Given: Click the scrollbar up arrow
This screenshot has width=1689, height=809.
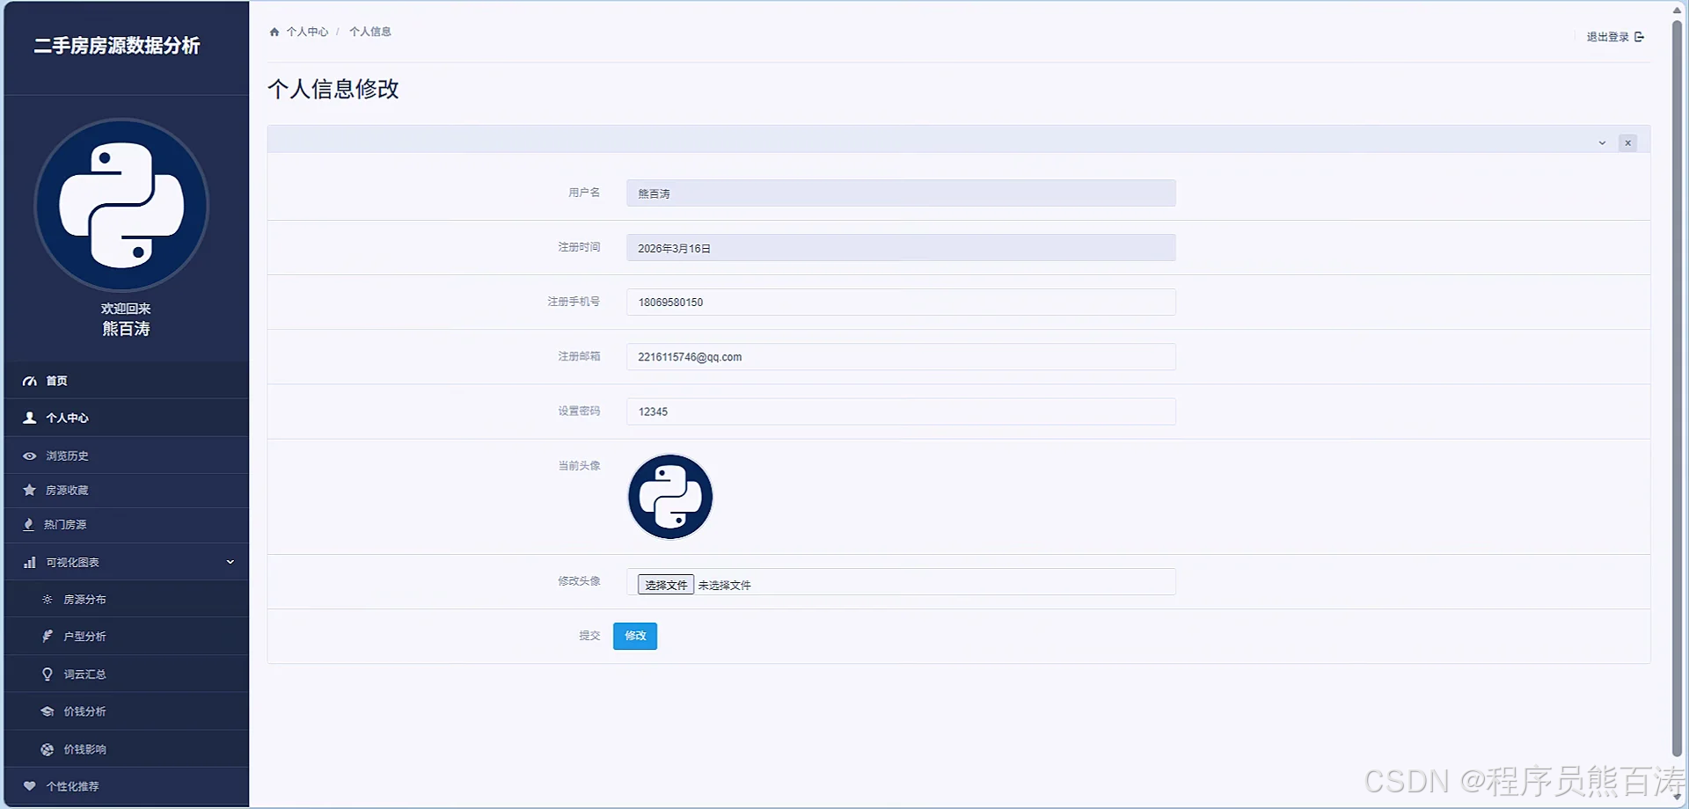Looking at the screenshot, I should (x=1678, y=10).
